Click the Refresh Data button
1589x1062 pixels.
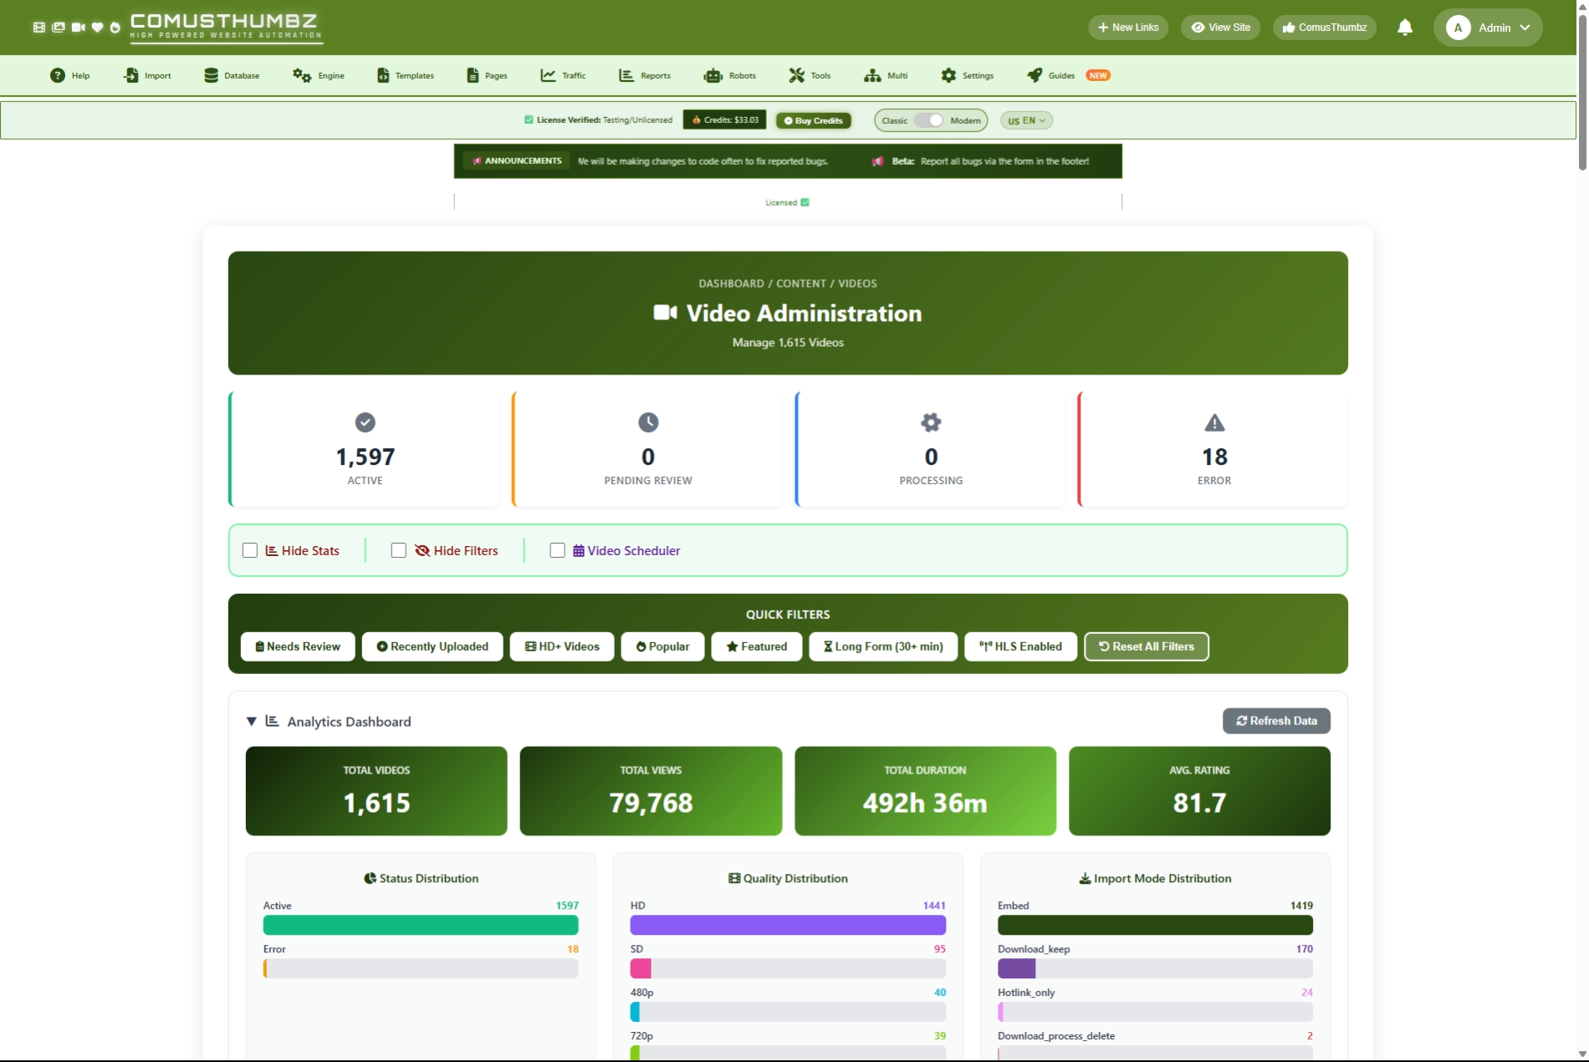click(1276, 721)
